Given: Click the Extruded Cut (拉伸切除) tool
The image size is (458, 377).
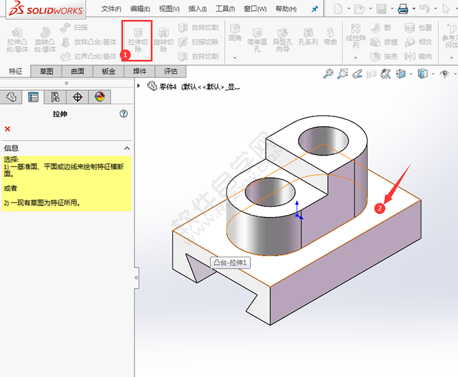Looking at the screenshot, I should pyautogui.click(x=138, y=40).
